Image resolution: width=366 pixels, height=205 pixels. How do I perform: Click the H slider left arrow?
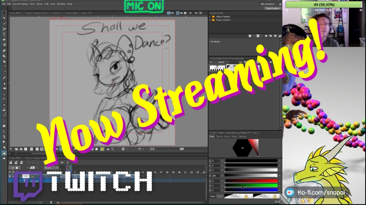coord(222,161)
